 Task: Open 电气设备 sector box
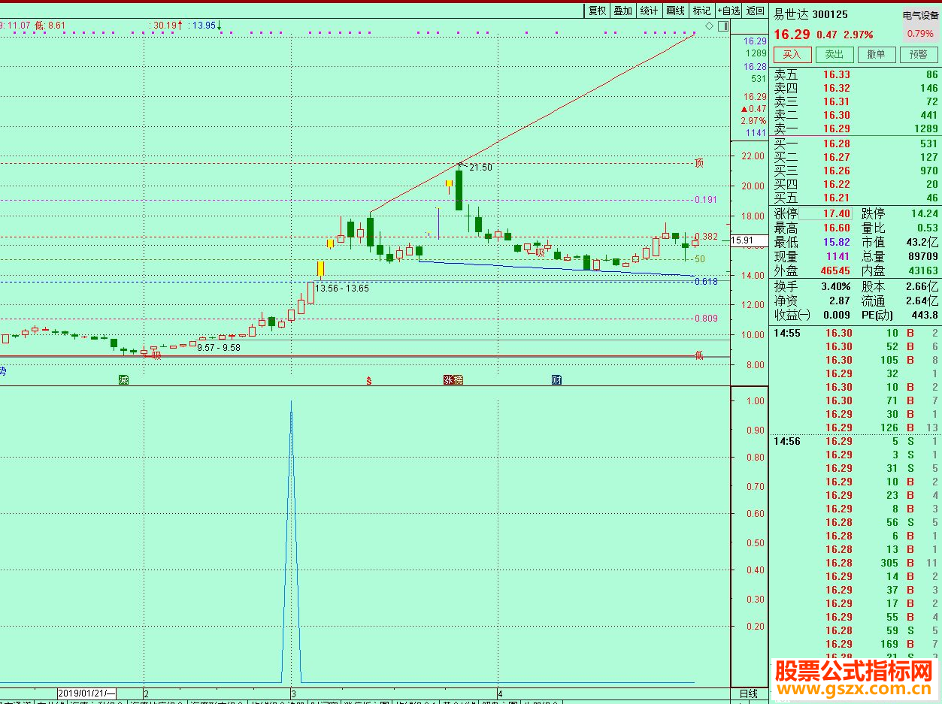pos(920,15)
